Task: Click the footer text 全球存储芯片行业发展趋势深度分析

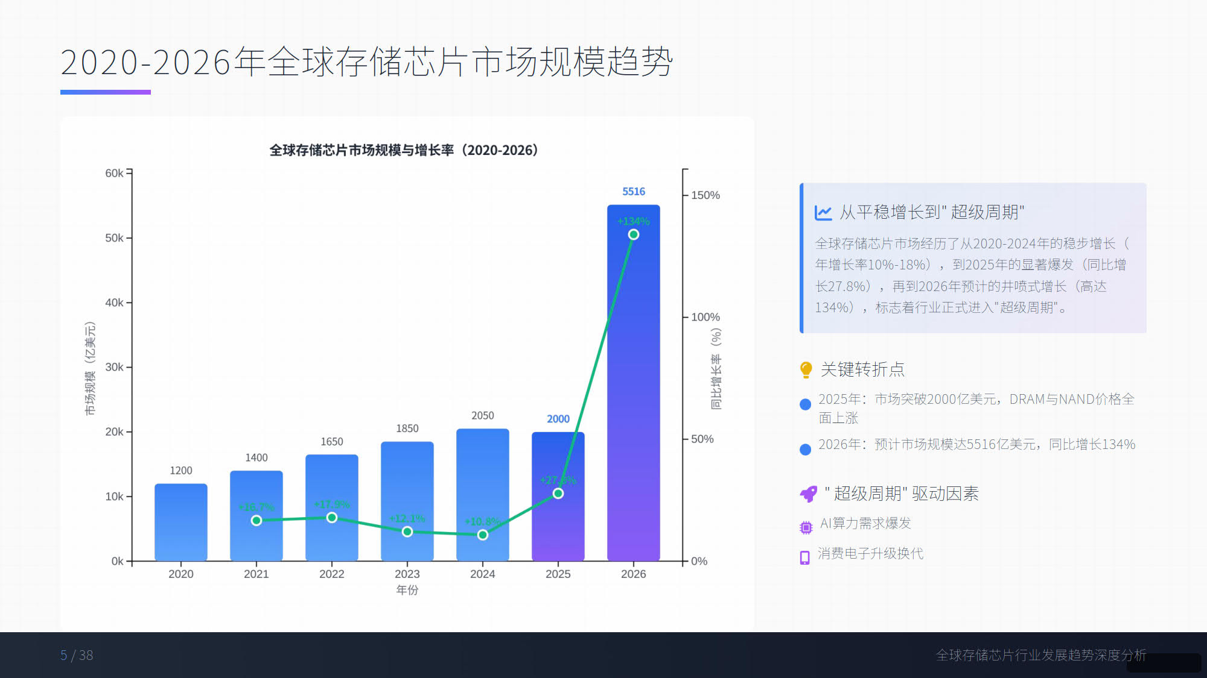Action: 1040,655
